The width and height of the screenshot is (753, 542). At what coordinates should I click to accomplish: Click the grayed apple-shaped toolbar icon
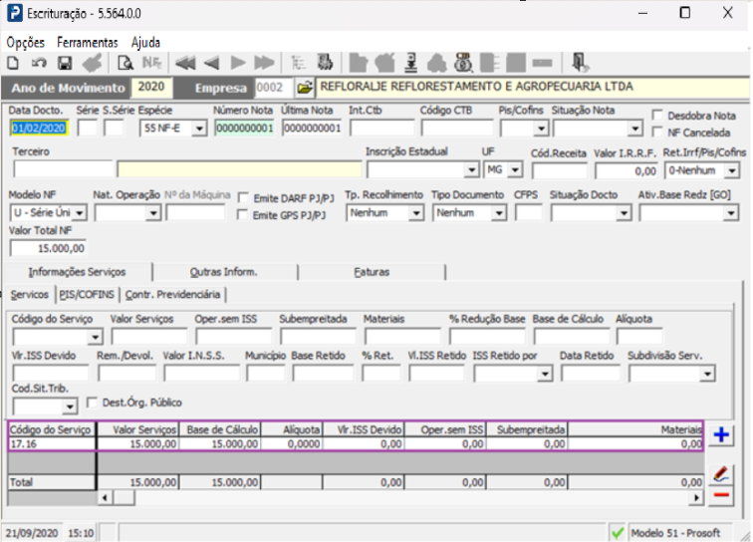point(384,63)
